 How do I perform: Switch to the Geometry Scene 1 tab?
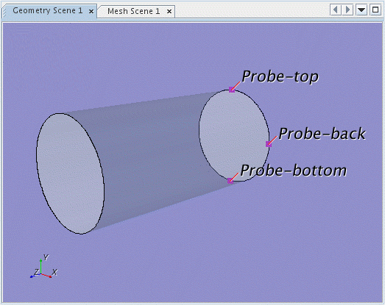pyautogui.click(x=48, y=11)
